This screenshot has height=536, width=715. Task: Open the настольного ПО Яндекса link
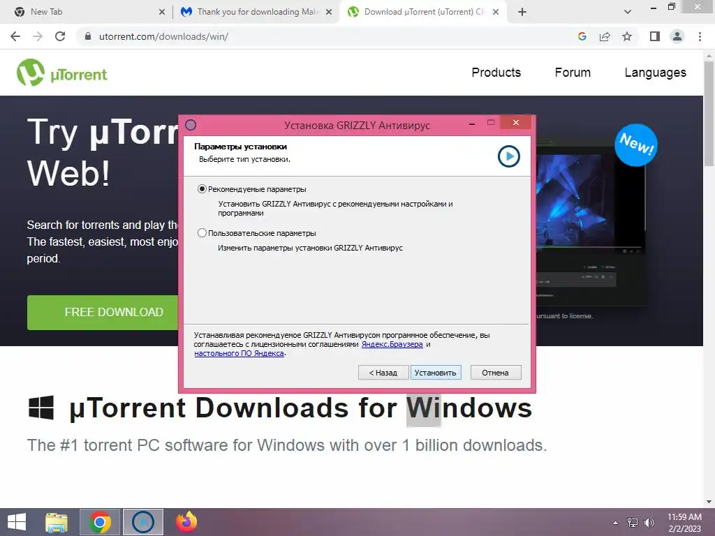point(239,353)
